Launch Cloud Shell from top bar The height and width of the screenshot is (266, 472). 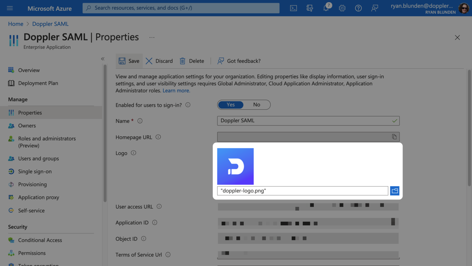294,8
